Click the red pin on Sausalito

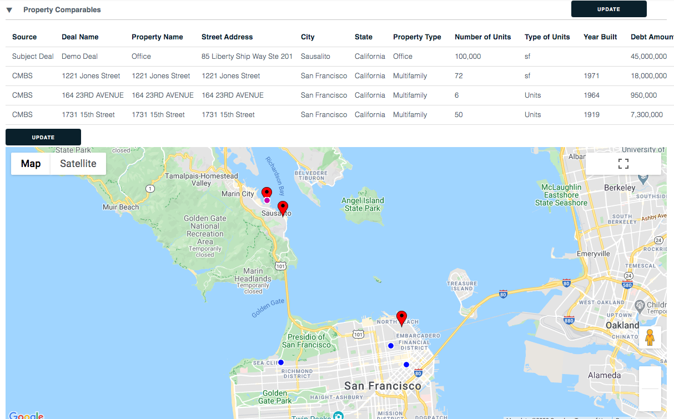coord(283,208)
